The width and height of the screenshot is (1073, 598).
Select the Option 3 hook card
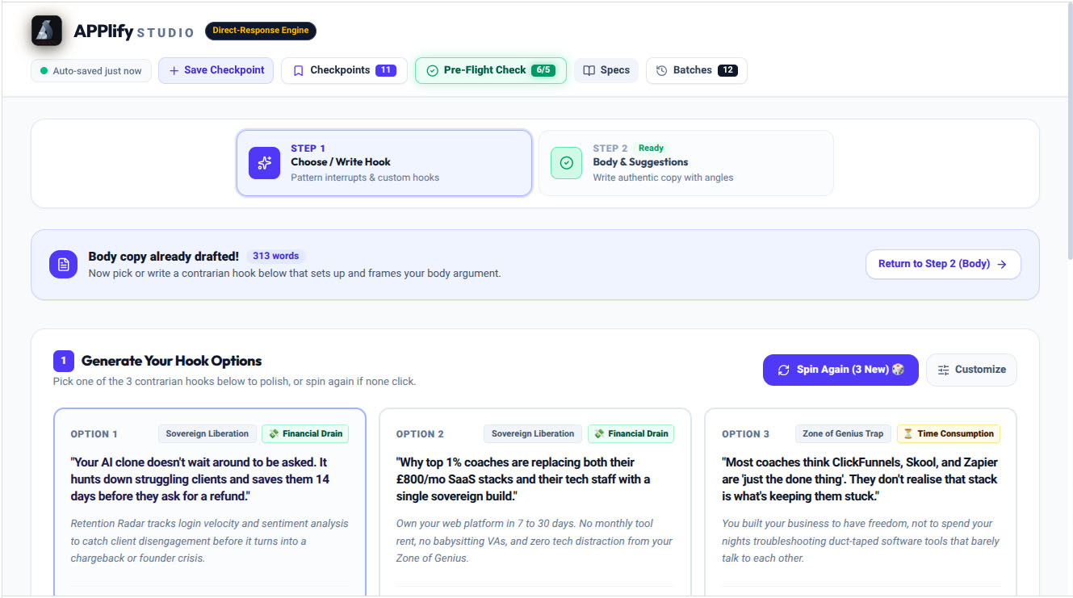(861, 503)
